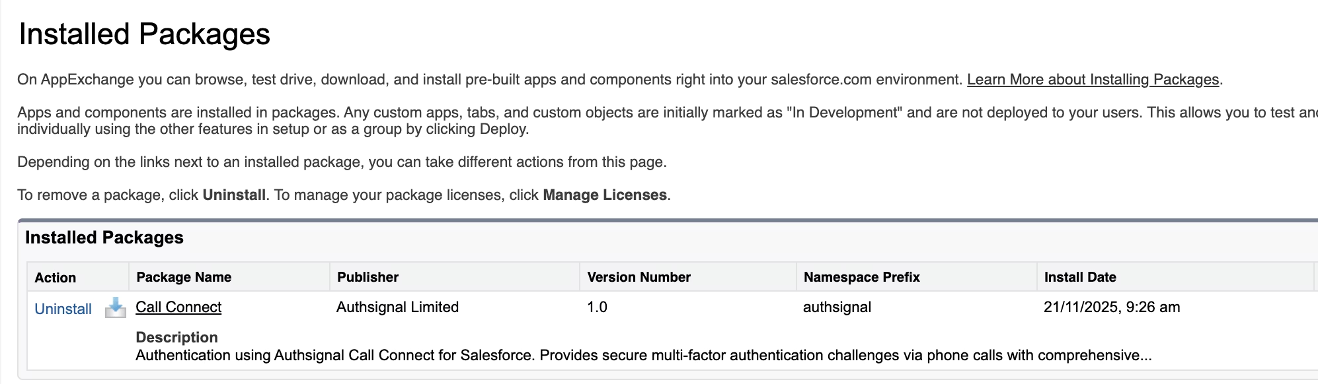Select the Authsignal Limited publisher cell
Image resolution: width=1318 pixels, height=384 pixels.
397,307
